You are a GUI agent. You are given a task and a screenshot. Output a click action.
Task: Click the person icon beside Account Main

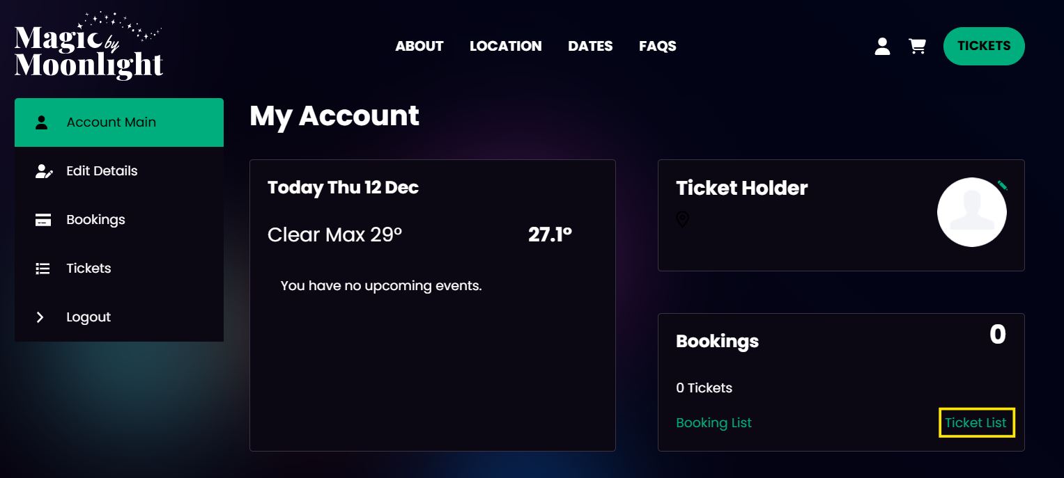click(42, 122)
